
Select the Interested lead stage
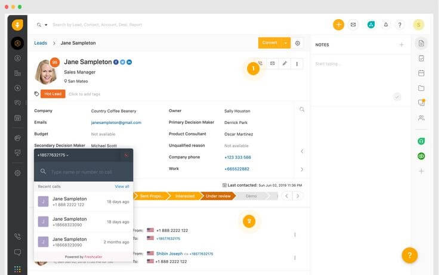(184, 196)
